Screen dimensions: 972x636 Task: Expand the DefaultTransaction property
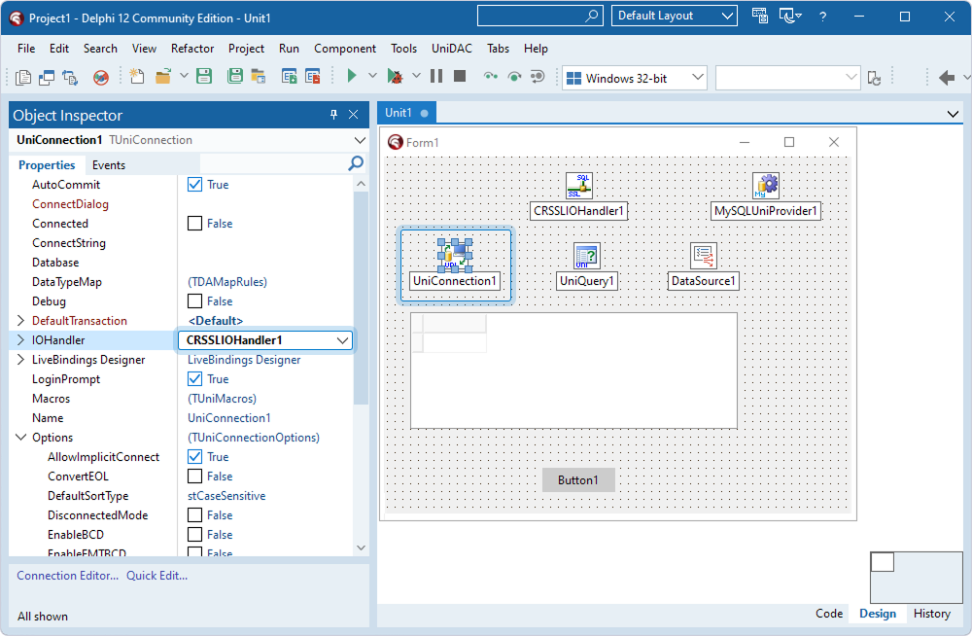click(x=20, y=320)
